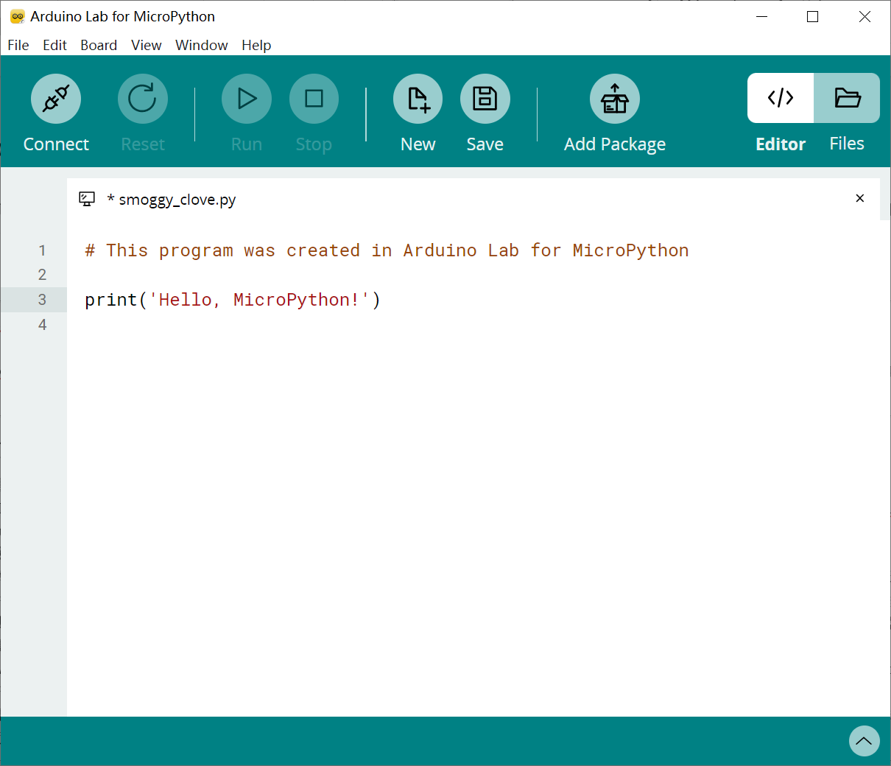The width and height of the screenshot is (891, 766).
Task: Click the comment line about Arduino Lab
Action: click(387, 250)
